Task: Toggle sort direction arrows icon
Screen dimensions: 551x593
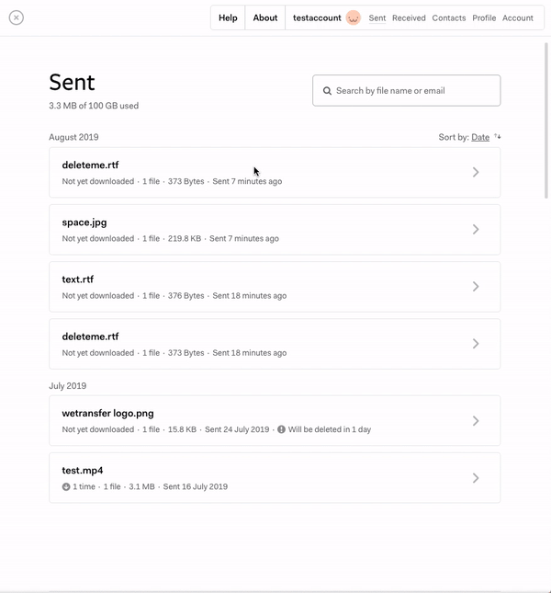Action: tap(498, 137)
